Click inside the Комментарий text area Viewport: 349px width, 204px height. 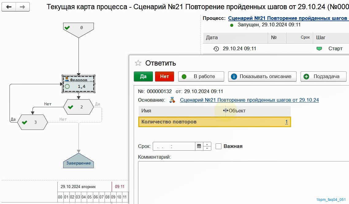[x=244, y=182]
